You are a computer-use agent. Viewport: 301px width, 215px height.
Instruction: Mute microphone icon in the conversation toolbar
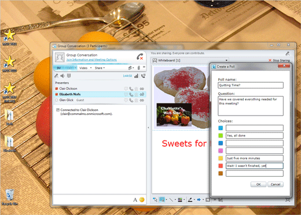click(56, 76)
